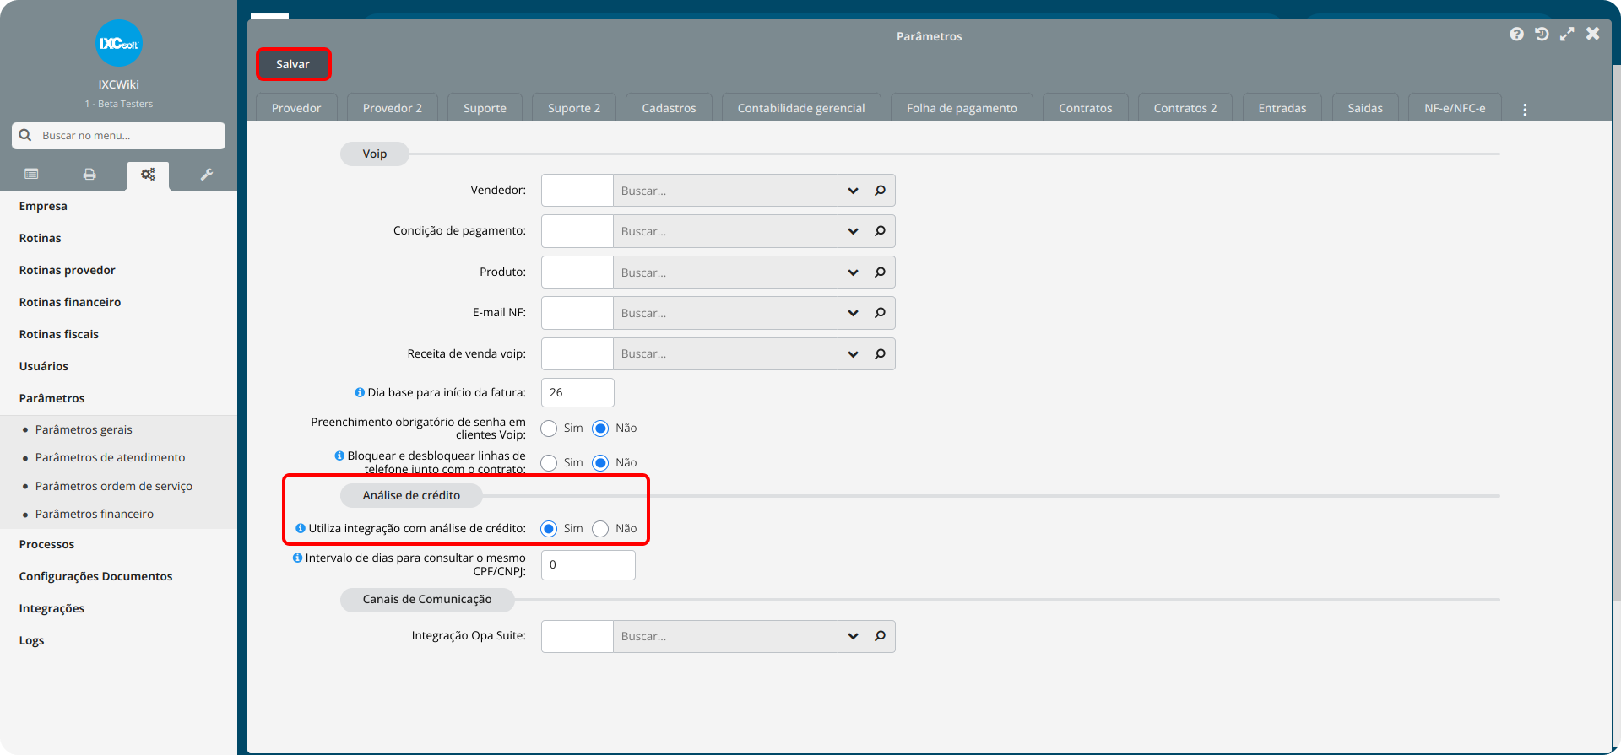
Task: Open Parâmetros gerais submenu link
Action: 84,429
